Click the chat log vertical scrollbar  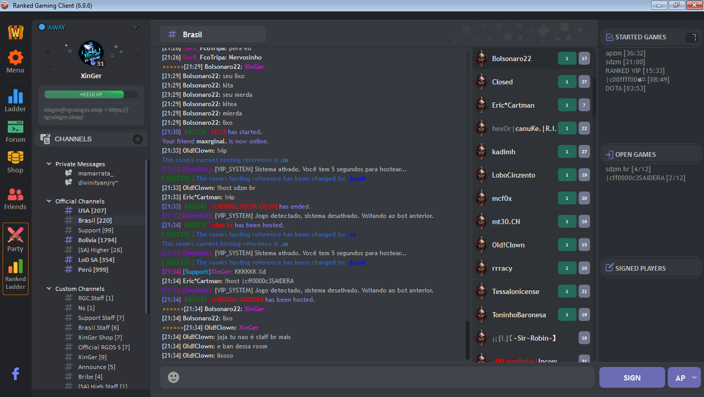tap(468, 340)
